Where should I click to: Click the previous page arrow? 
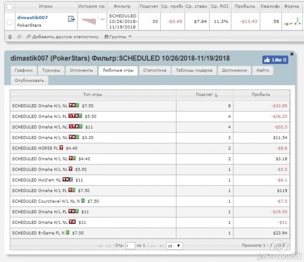click(x=109, y=246)
